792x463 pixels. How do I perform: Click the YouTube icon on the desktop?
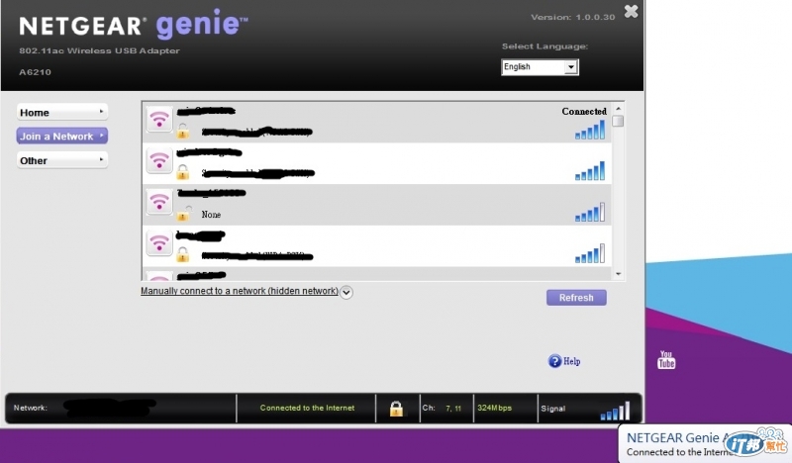[666, 359]
